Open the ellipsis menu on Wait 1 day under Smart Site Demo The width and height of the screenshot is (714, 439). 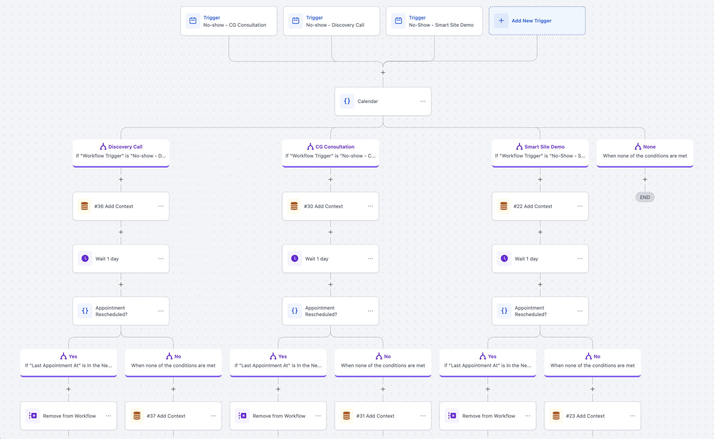click(580, 259)
